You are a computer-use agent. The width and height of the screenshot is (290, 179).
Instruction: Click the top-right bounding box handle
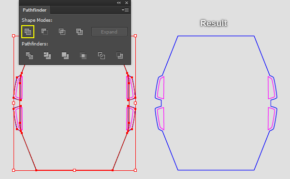pyautogui.click(x=135, y=36)
